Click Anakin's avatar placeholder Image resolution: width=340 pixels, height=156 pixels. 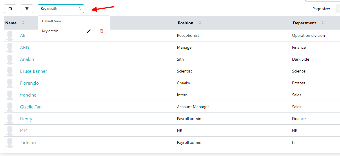[10, 59]
